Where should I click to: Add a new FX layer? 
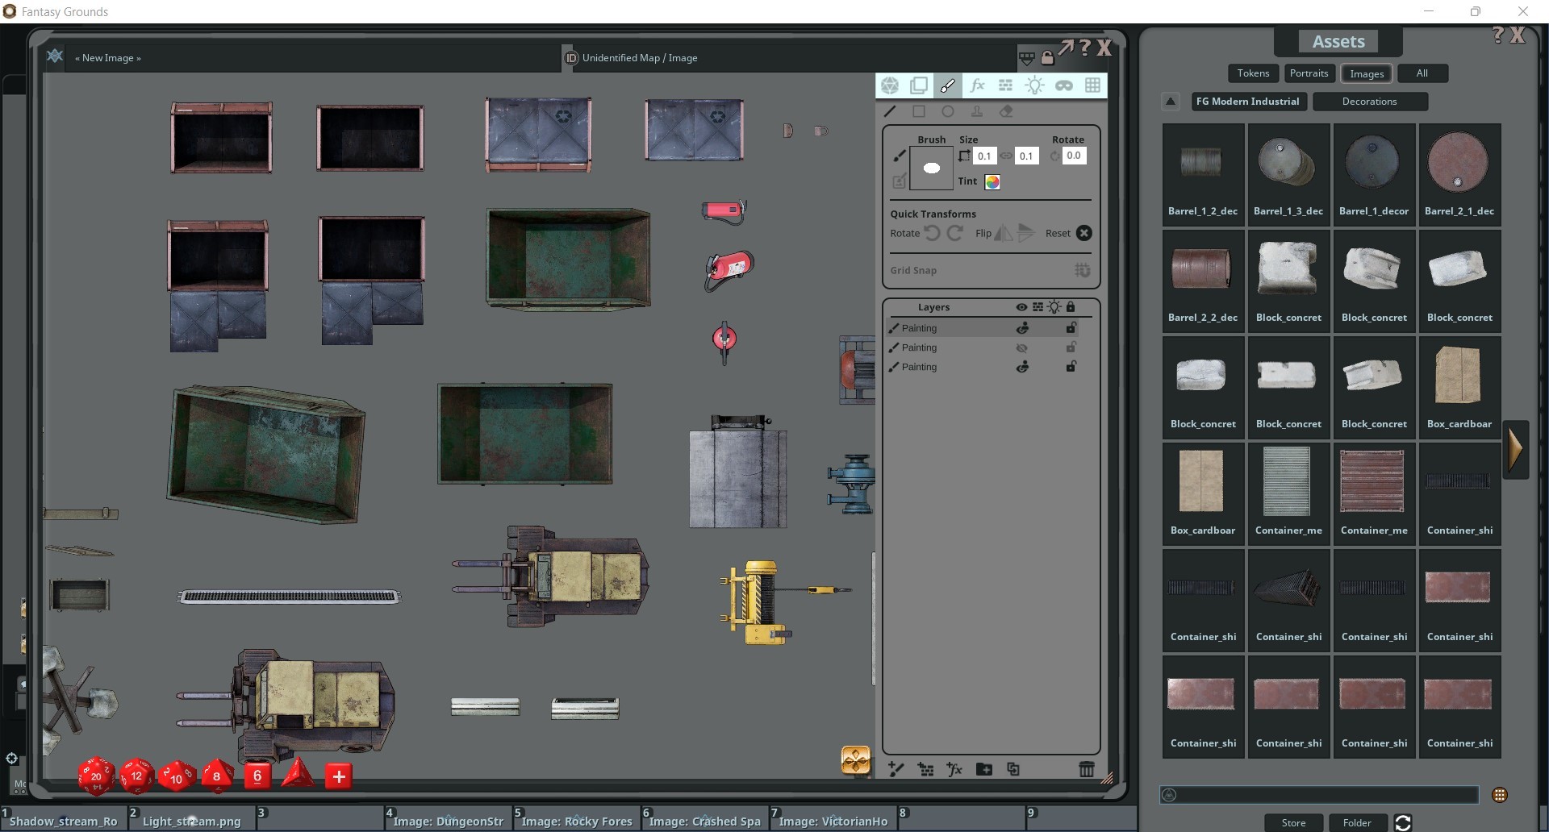pyautogui.click(x=954, y=769)
